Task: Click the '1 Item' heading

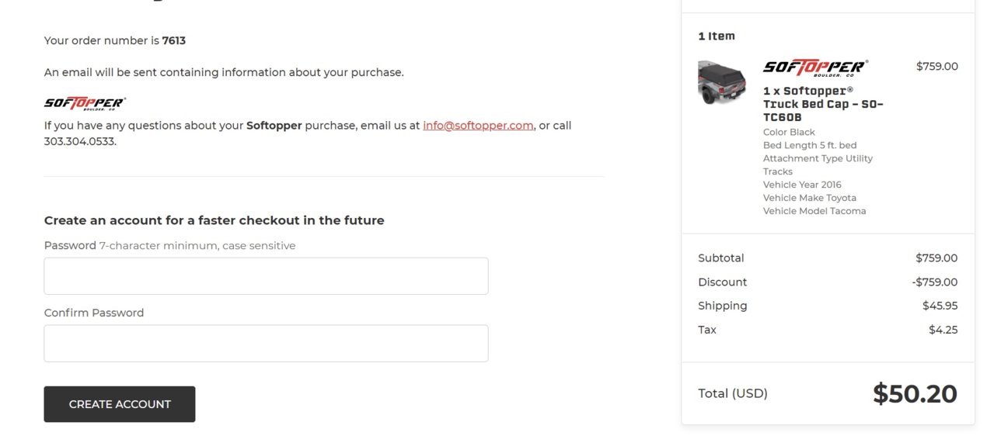Action: (717, 36)
